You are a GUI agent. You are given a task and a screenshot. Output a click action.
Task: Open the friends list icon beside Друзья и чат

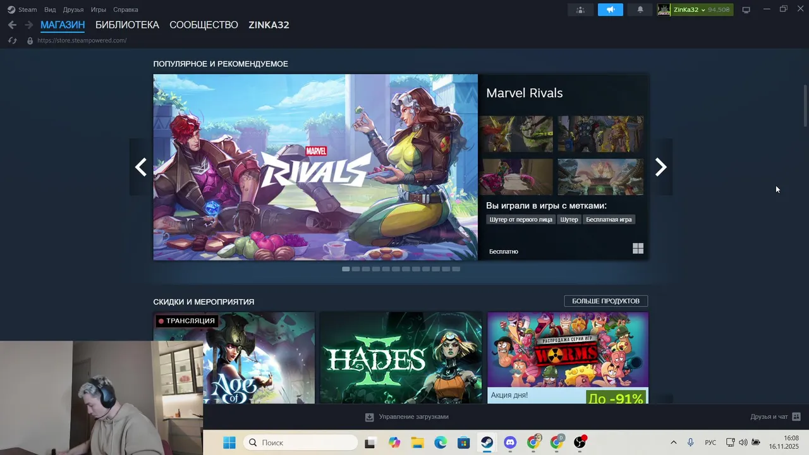[x=796, y=416]
